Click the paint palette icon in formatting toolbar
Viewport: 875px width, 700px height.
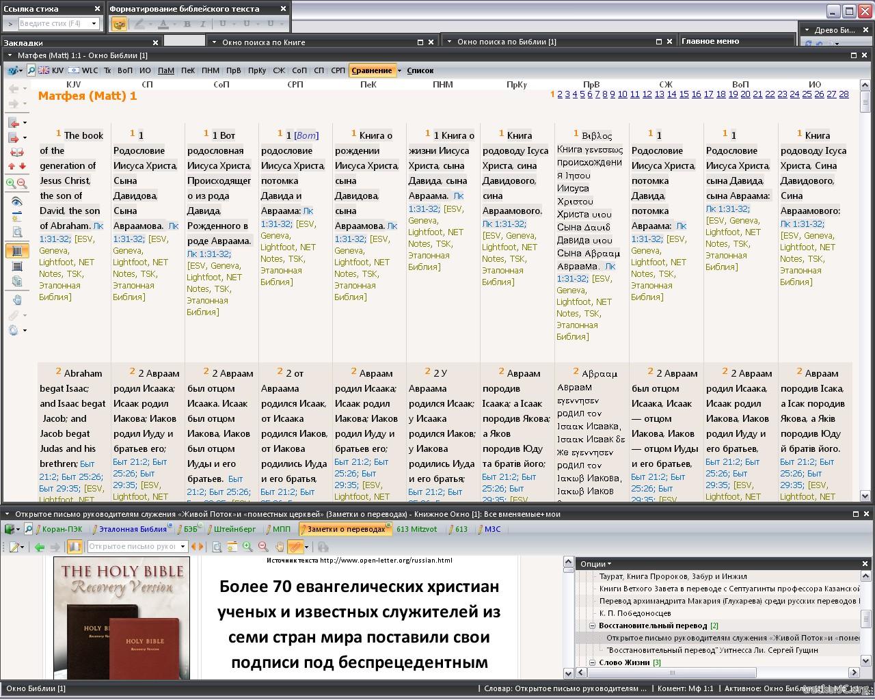(x=119, y=24)
